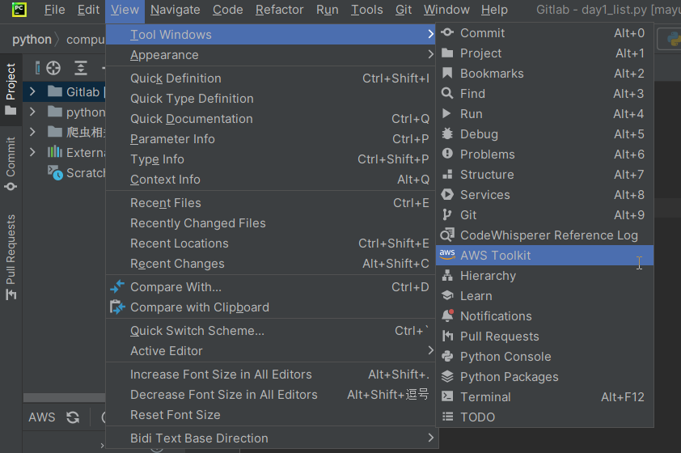
Task: Select Quick Documentation menu item
Action: (270, 119)
